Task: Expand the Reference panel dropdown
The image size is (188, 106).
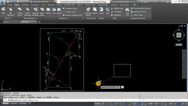Action: pyautogui.click(x=64, y=18)
